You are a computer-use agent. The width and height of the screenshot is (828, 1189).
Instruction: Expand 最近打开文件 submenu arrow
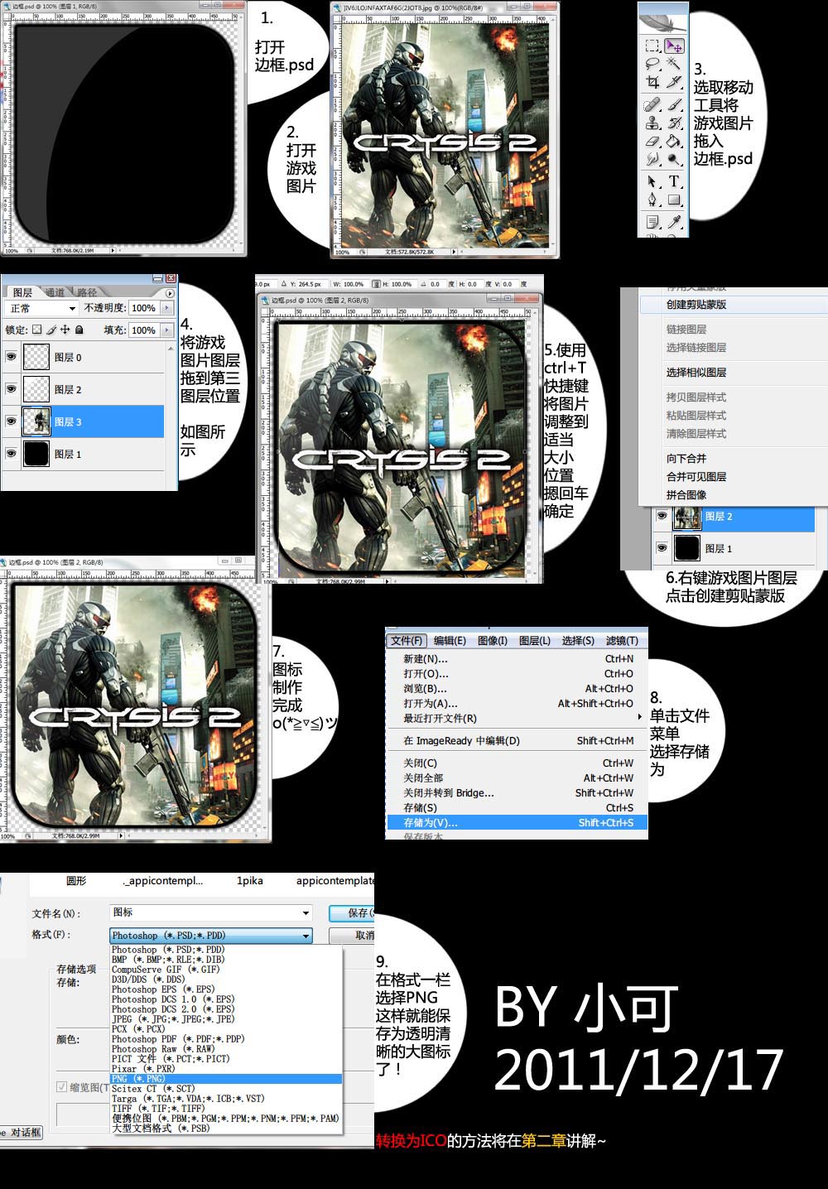point(639,718)
